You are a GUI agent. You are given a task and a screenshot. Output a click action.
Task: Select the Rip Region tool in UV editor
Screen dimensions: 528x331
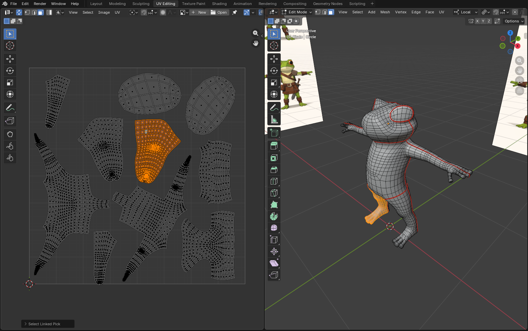pyautogui.click(x=10, y=121)
